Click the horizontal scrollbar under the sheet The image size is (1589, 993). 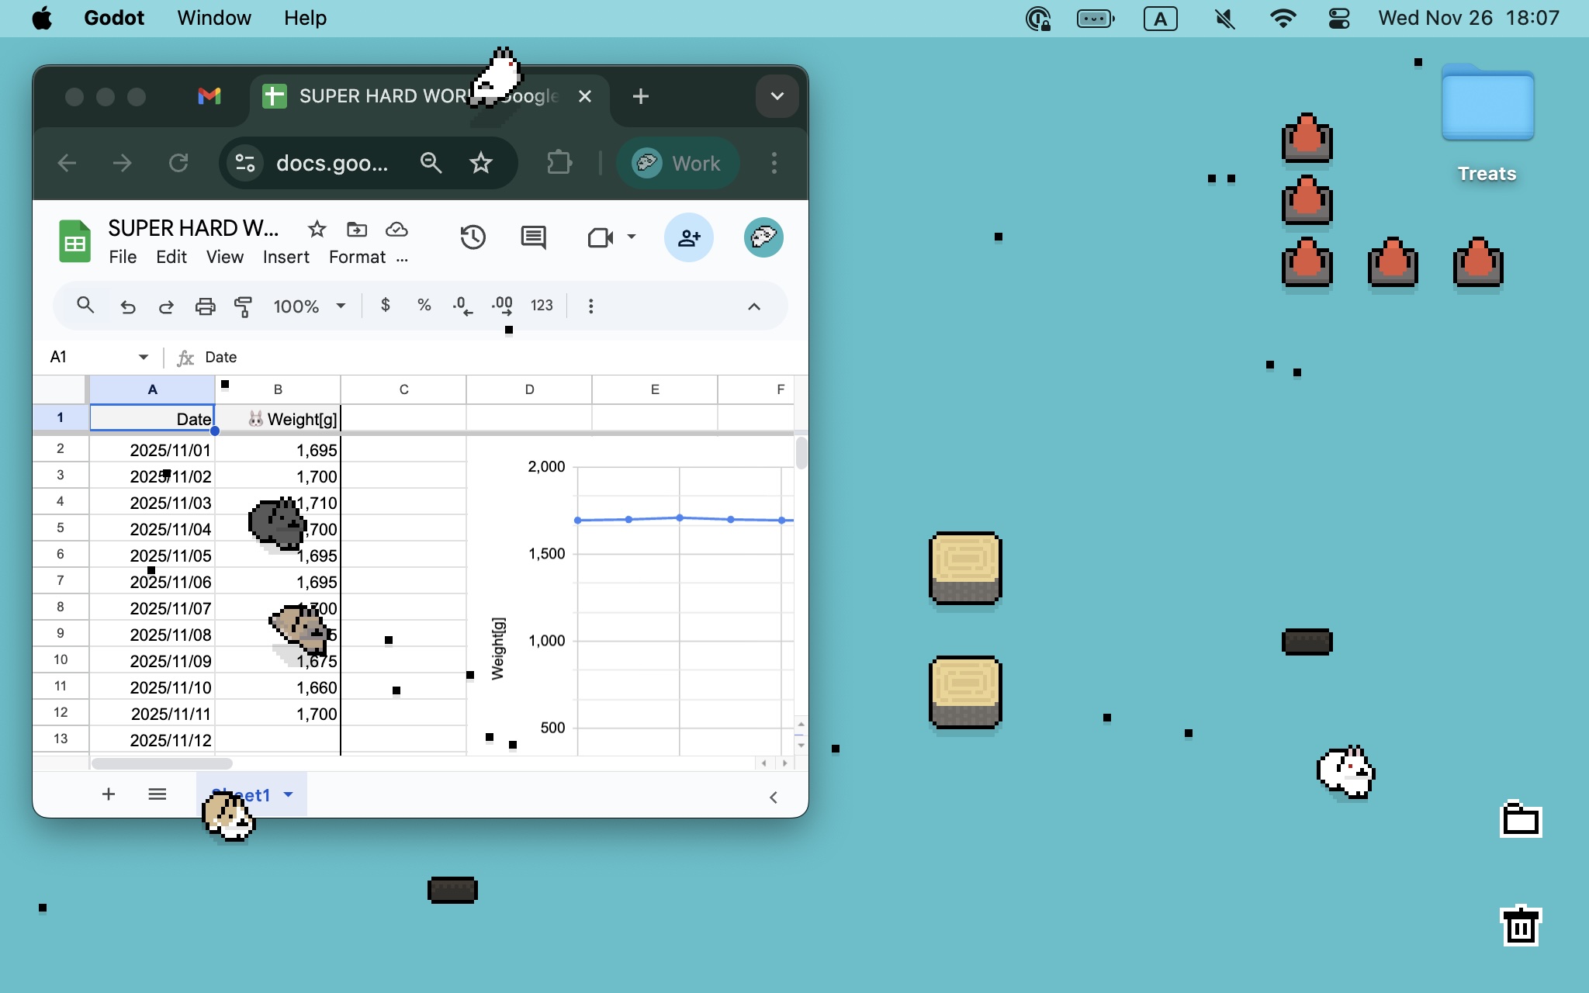click(x=162, y=763)
